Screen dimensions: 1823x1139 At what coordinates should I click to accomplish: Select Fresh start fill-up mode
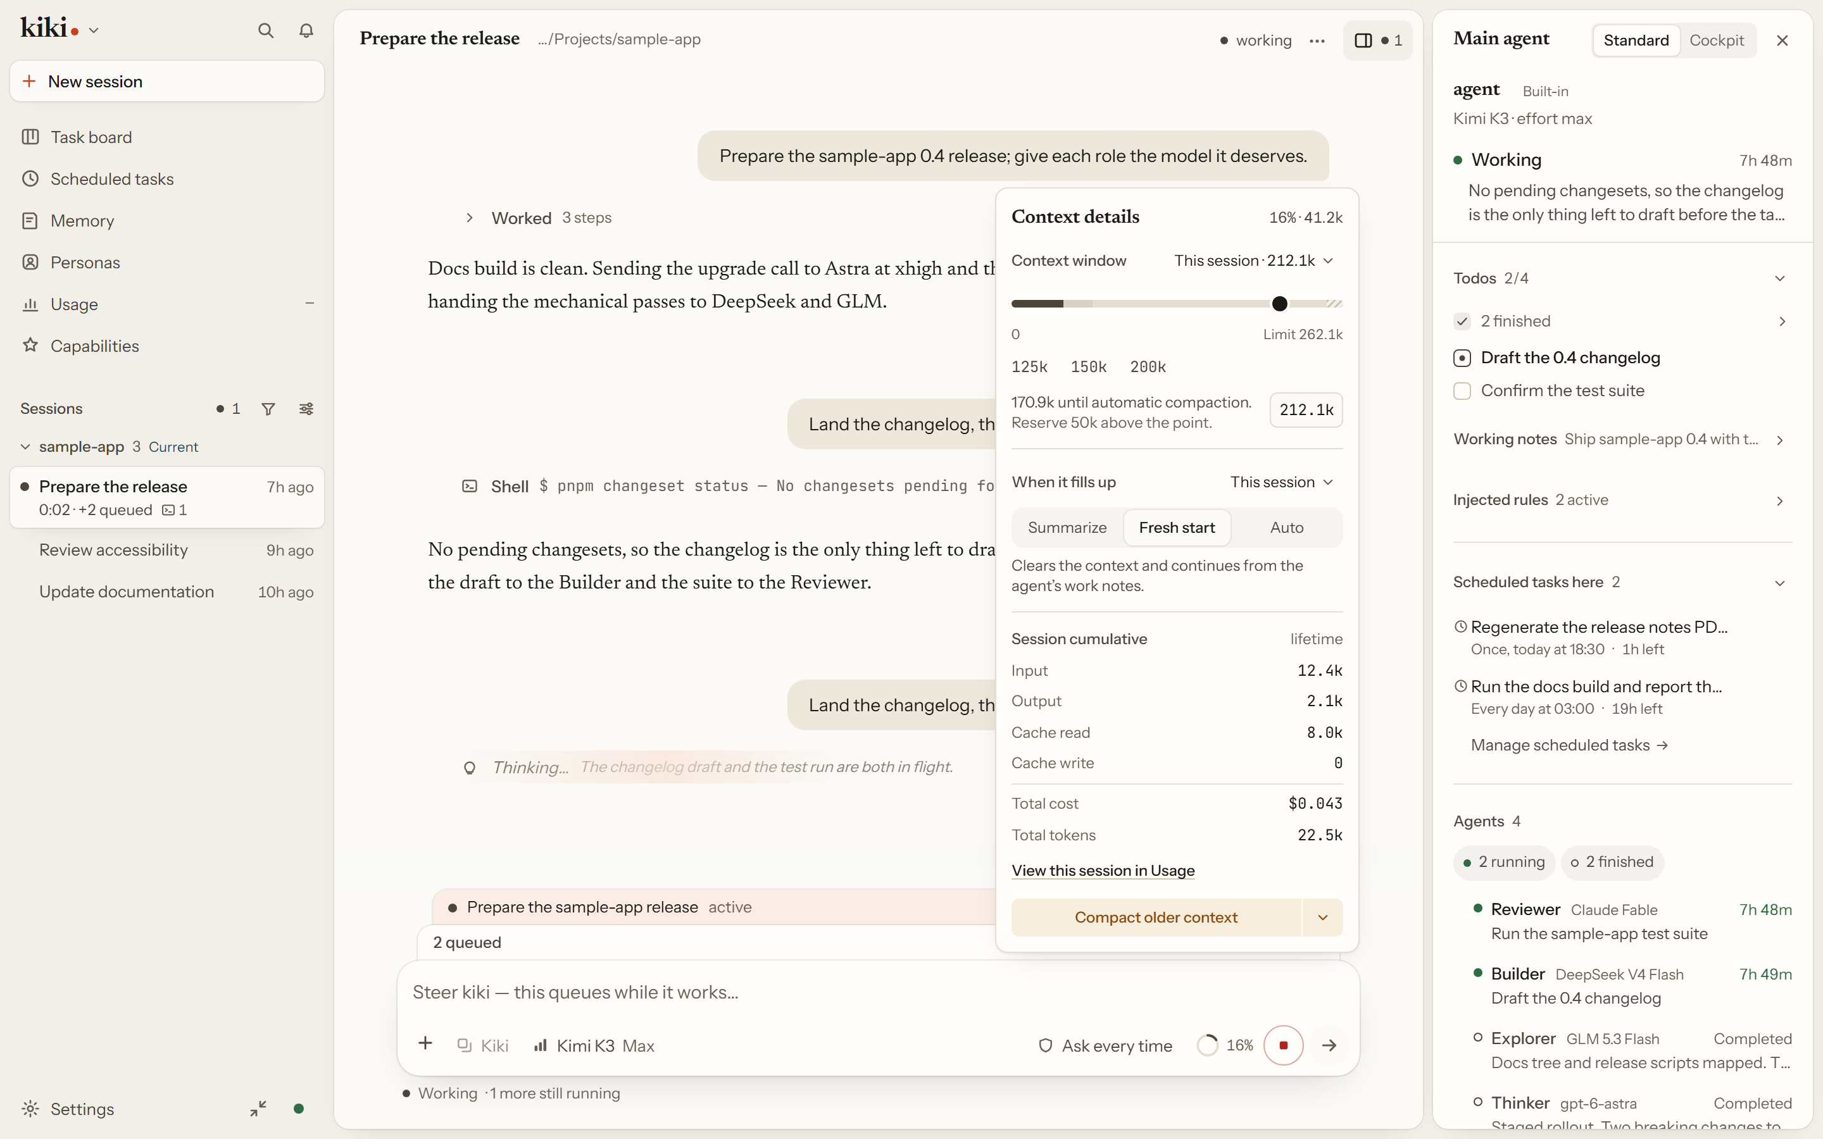(1177, 527)
